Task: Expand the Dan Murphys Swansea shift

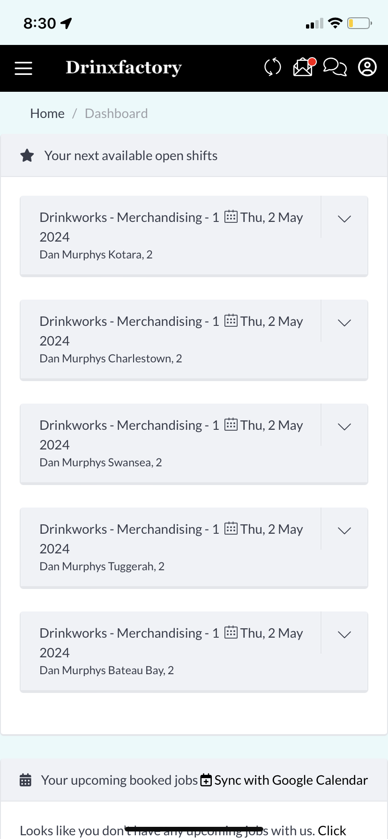Action: click(344, 427)
